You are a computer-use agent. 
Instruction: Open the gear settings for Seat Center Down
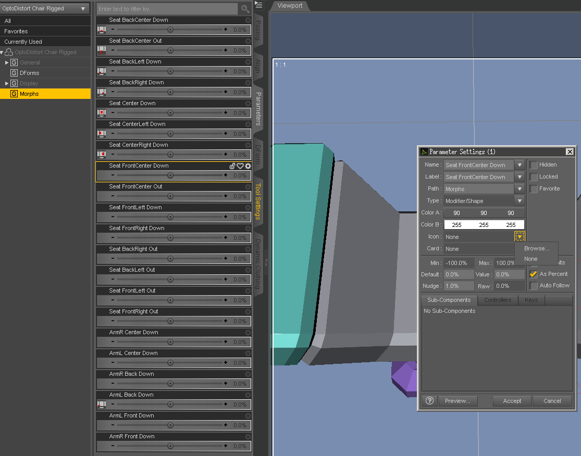pos(248,104)
